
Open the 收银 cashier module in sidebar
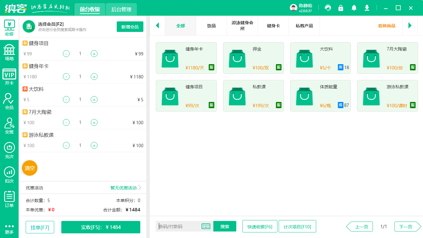click(x=9, y=27)
